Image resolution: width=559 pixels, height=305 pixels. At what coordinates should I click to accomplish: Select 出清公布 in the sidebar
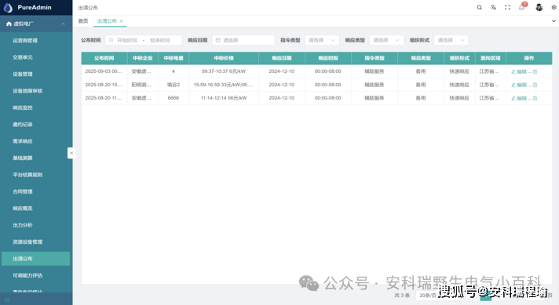[35, 259]
